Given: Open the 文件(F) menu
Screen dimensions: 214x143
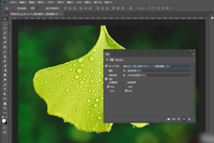Looking at the screenshot, I should [x=13, y=3].
